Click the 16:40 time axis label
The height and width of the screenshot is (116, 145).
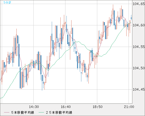tap(66, 107)
